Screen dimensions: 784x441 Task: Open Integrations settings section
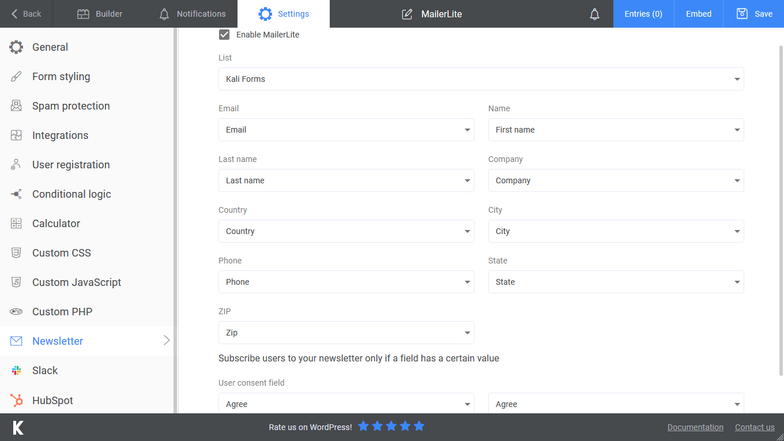[x=86, y=135]
